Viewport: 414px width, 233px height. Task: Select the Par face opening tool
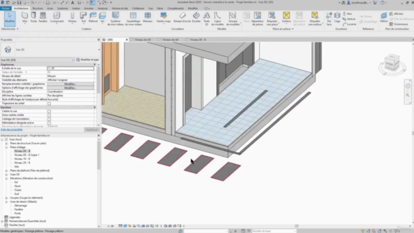[329, 19]
